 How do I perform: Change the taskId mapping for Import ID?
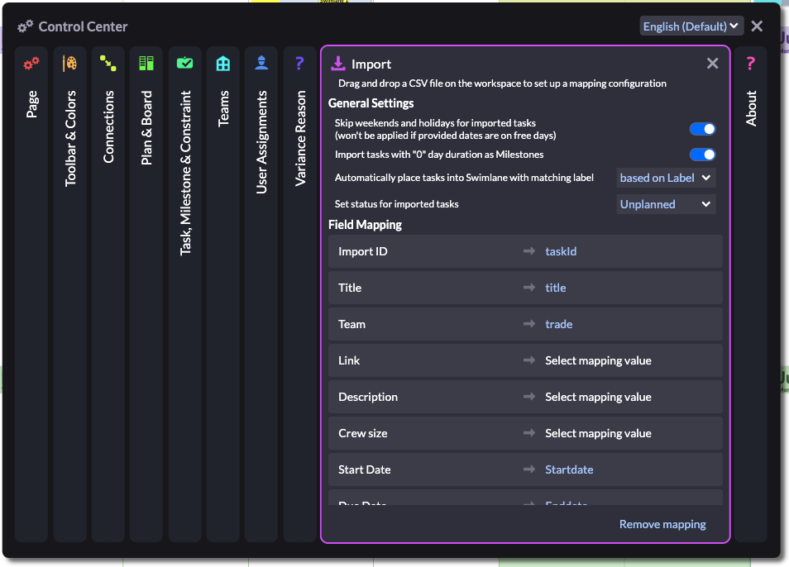click(x=561, y=251)
